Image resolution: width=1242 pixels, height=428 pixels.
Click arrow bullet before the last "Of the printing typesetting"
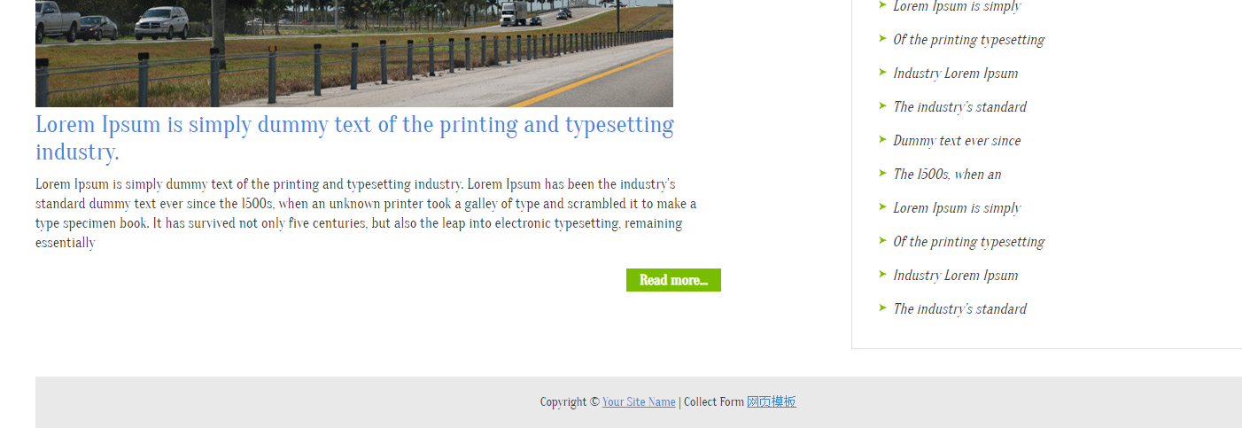pos(882,240)
